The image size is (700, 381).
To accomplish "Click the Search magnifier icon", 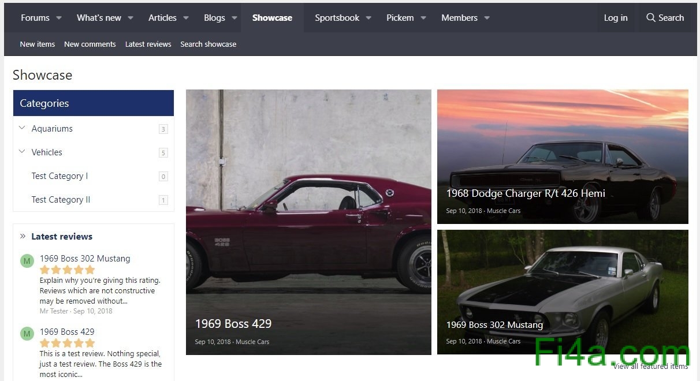I will (x=651, y=18).
